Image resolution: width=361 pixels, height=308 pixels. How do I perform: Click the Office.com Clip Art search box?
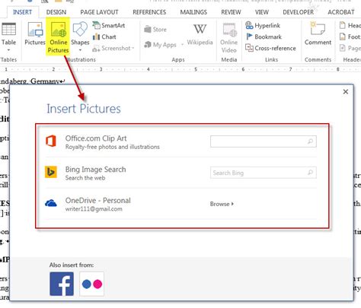coord(264,141)
